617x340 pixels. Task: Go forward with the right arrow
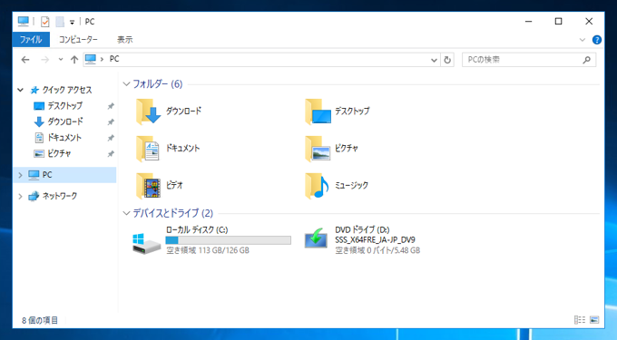[x=44, y=60]
